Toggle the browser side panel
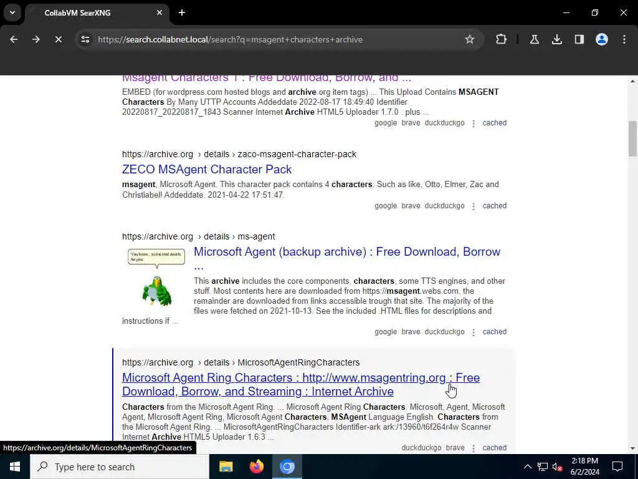 coord(579,39)
